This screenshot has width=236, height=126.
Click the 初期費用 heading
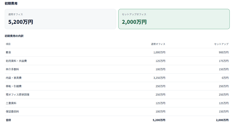(x=11, y=3)
